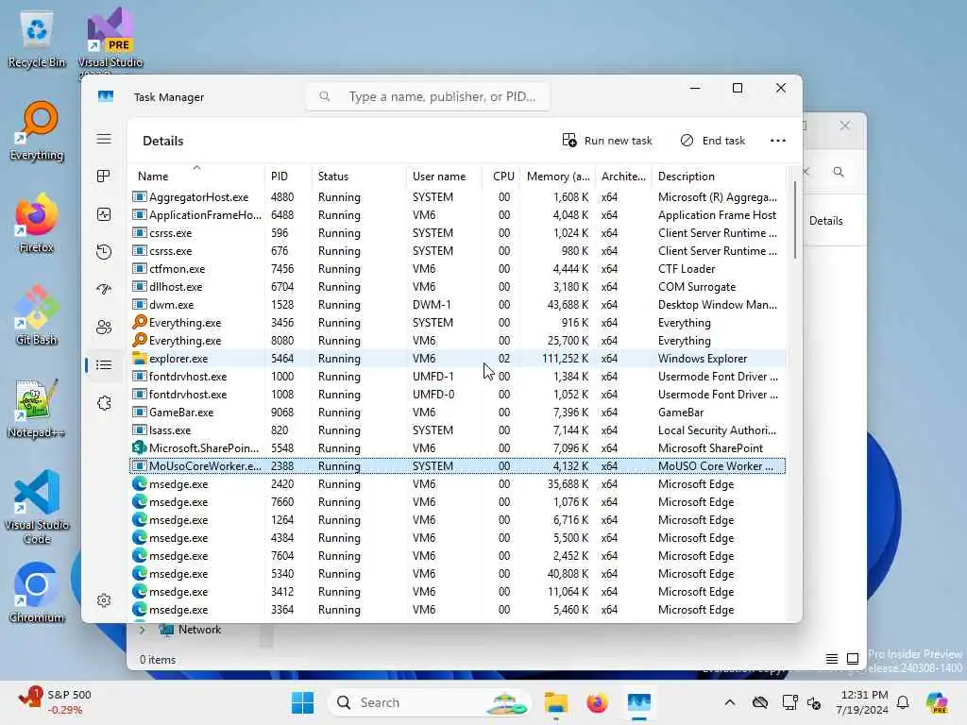Image resolution: width=967 pixels, height=725 pixels.
Task: Select the dllhost.exe process row
Action: pos(458,287)
